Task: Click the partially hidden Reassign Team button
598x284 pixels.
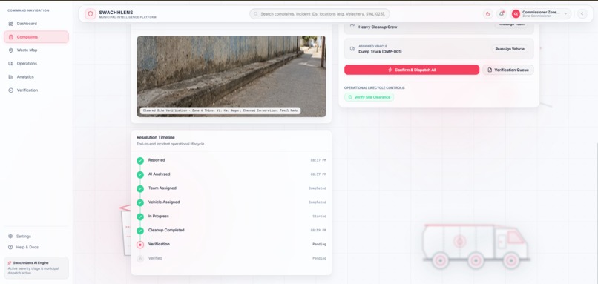Action: coord(511,24)
